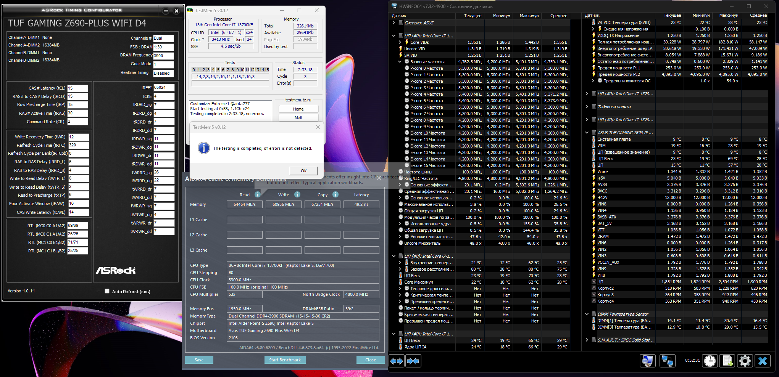Click the Refresh Cycle Time (tRFC) value field

(79, 145)
